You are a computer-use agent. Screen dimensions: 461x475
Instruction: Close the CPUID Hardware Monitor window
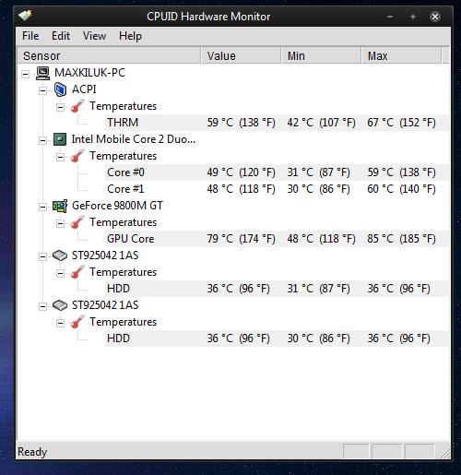click(435, 17)
